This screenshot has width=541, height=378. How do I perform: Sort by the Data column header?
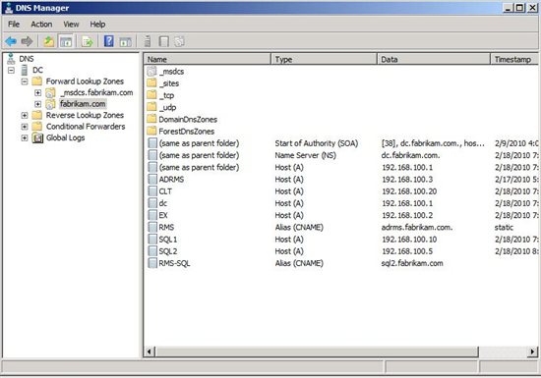click(x=434, y=59)
